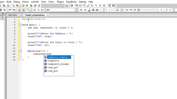Start debugging with Debug/Continue arrow
This screenshot has width=177, height=99.
click(x=72, y=5)
